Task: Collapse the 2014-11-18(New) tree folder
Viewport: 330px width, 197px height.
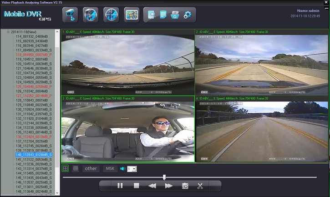Action: (x=8, y=32)
